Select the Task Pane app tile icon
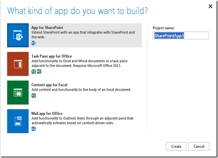Image resolution: width=218 pixels, height=158 pixels. click(18, 64)
